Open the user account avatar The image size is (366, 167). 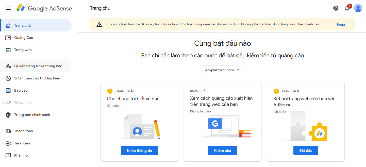(x=358, y=8)
